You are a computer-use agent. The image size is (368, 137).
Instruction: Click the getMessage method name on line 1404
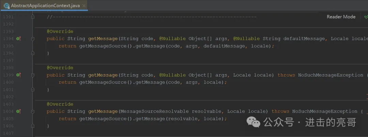pos(103,111)
